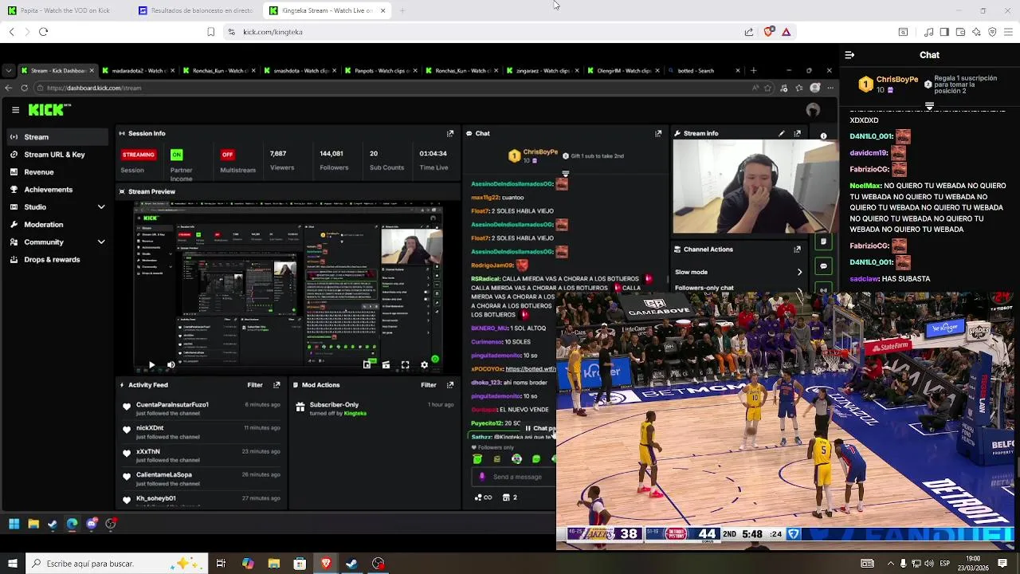Open Task View in host taskbar
1020x574 pixels.
[221, 564]
